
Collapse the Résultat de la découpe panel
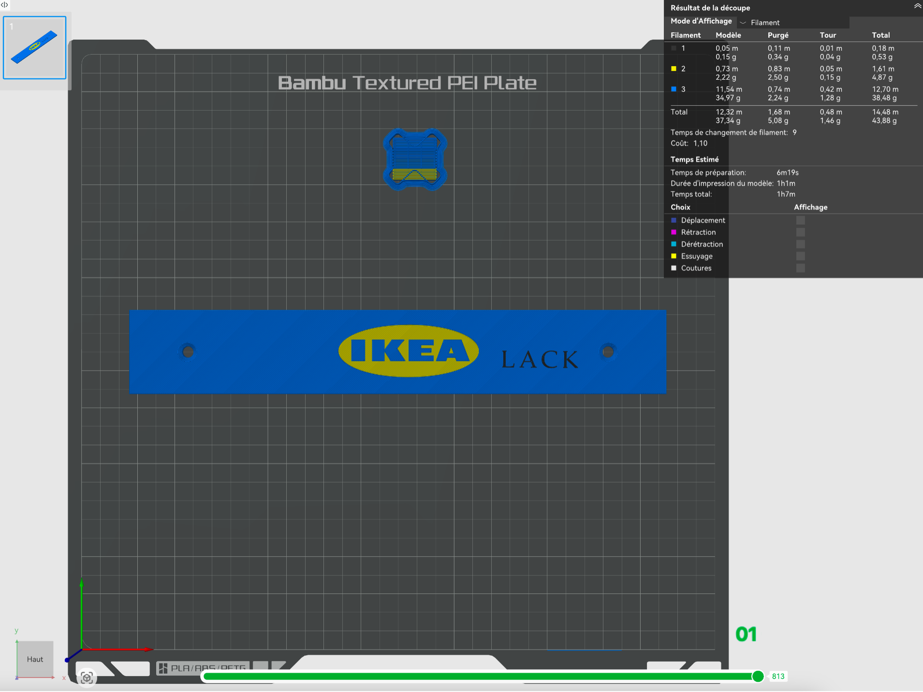[917, 6]
